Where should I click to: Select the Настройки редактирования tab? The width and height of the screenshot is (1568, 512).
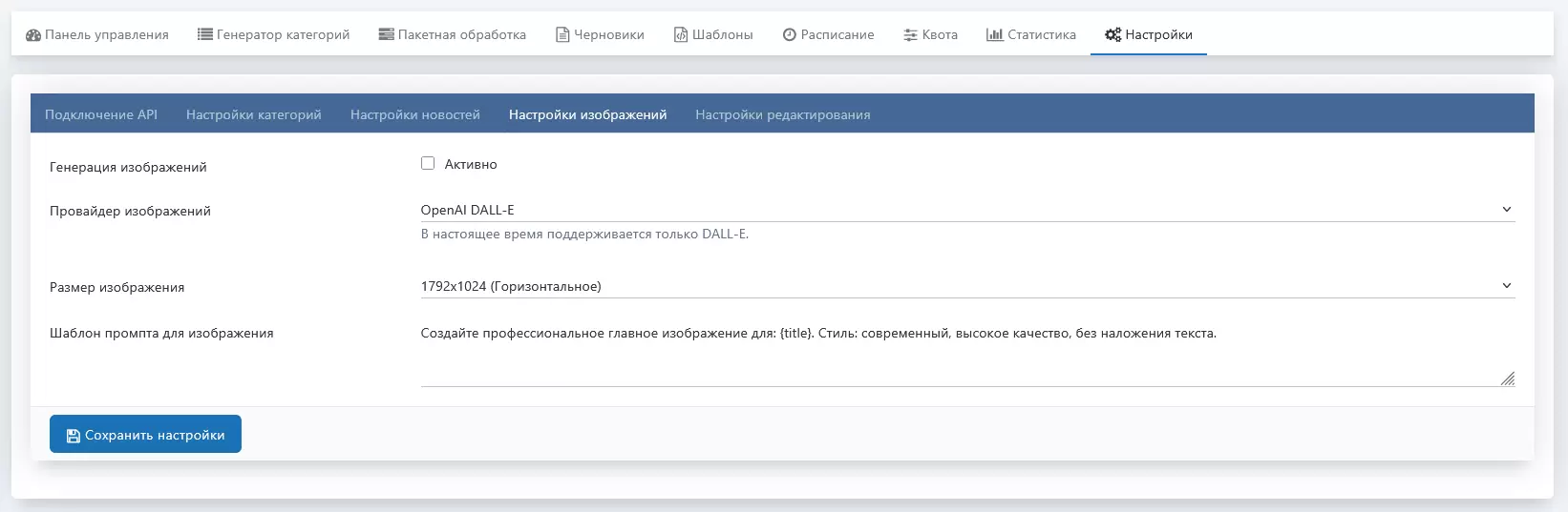pos(782,114)
